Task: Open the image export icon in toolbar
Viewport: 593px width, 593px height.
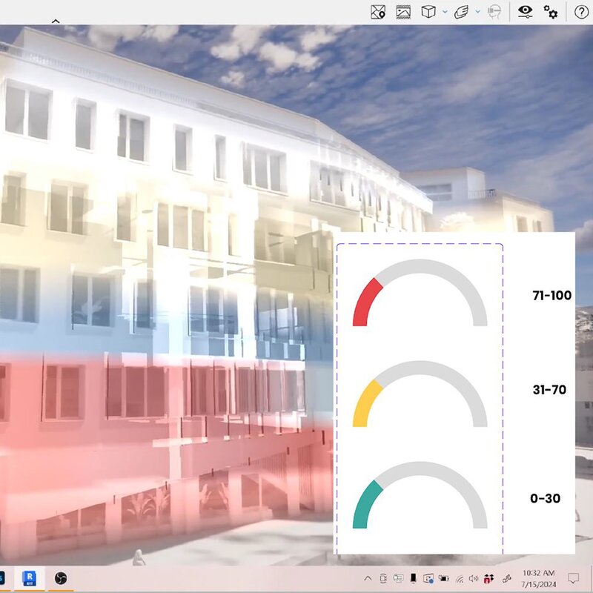Action: tap(402, 12)
